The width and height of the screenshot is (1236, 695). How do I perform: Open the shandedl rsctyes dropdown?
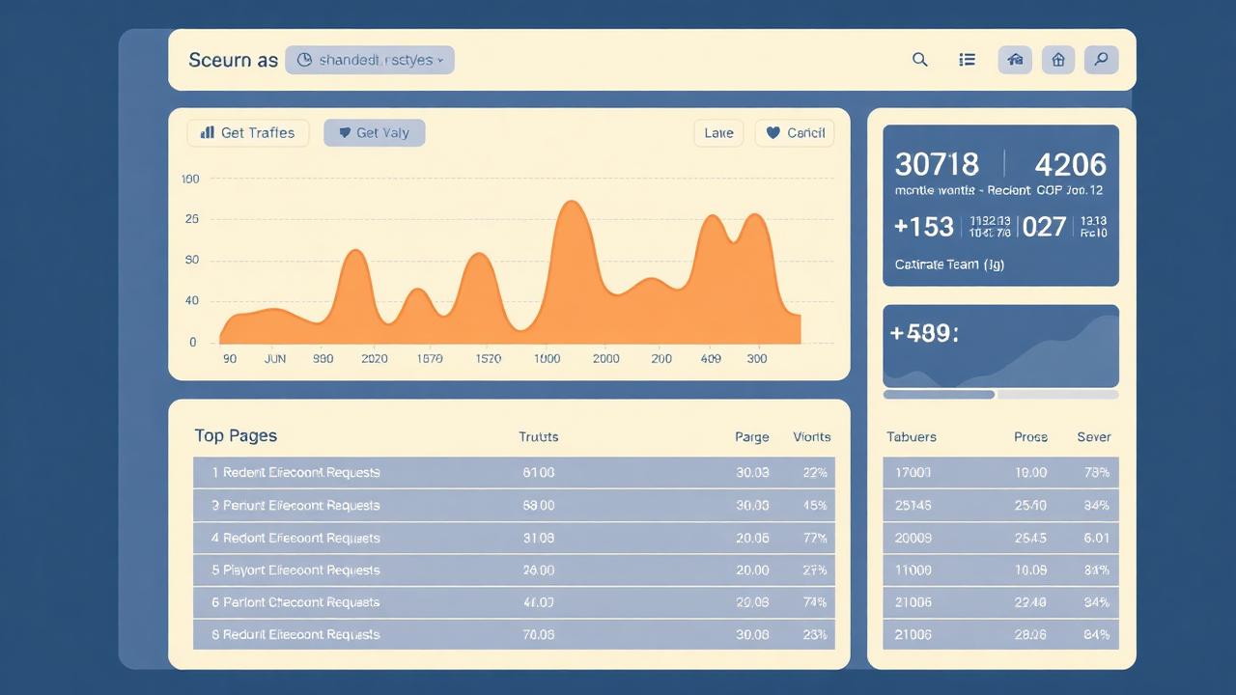(x=370, y=60)
